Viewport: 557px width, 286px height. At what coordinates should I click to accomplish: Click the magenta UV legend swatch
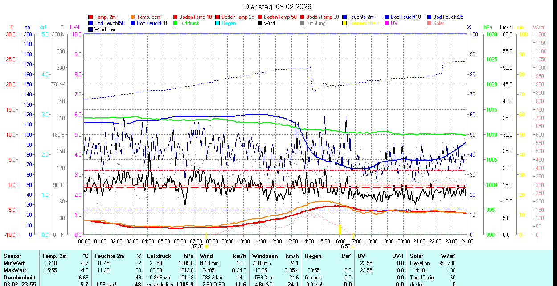(387, 23)
